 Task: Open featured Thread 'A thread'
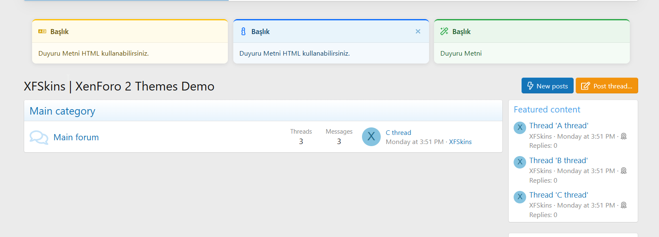(x=559, y=126)
